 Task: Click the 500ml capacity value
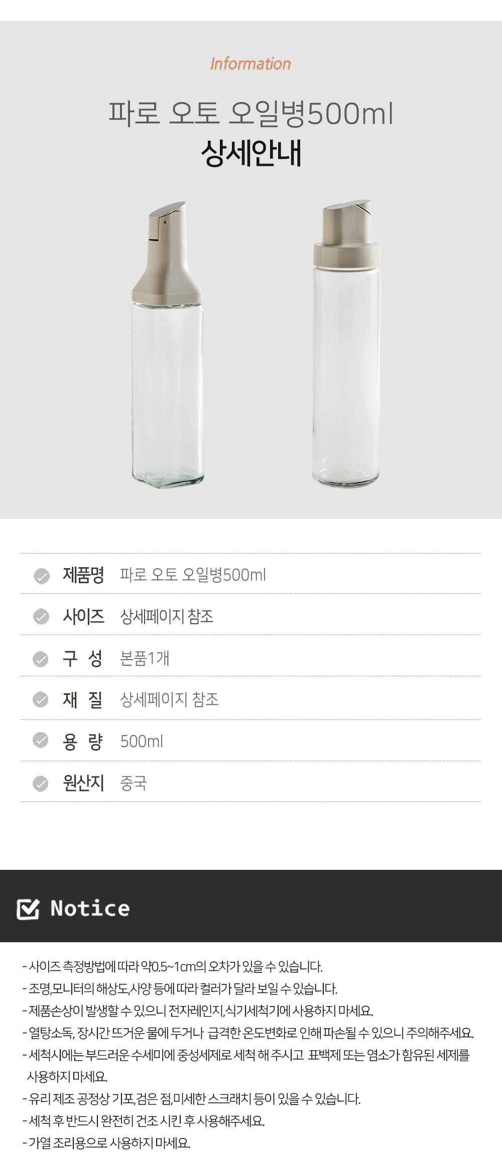(x=142, y=741)
